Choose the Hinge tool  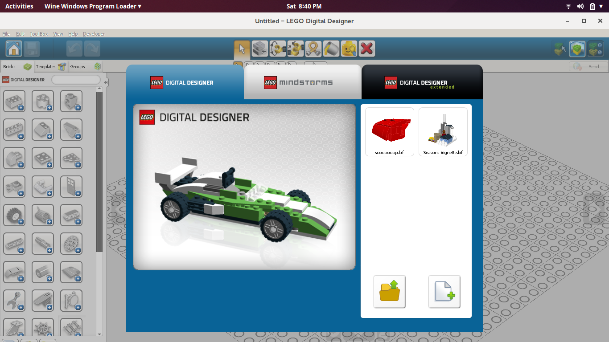278,49
